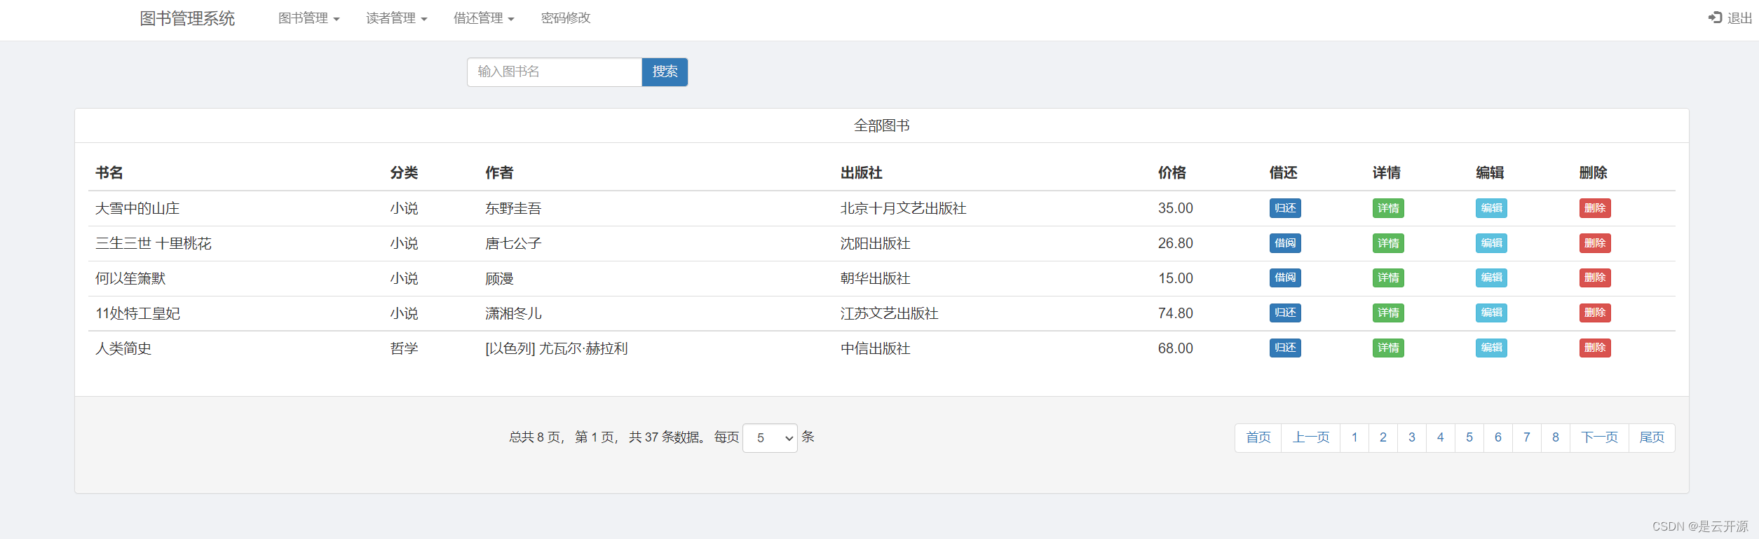
Task: Click publisher 北京十月文艺出版社
Action: 903,208
